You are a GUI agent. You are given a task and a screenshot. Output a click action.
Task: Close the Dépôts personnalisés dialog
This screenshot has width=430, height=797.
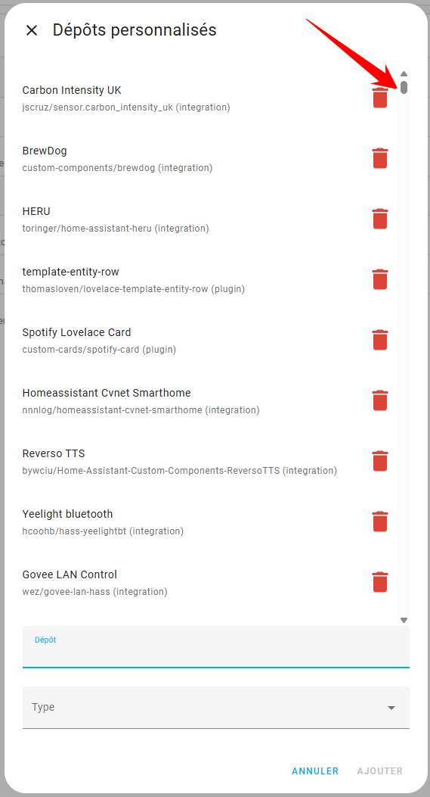pyautogui.click(x=32, y=30)
